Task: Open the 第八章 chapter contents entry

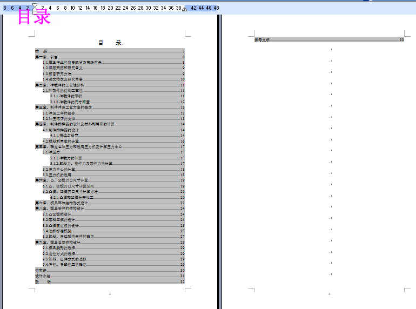Action: 110,209
